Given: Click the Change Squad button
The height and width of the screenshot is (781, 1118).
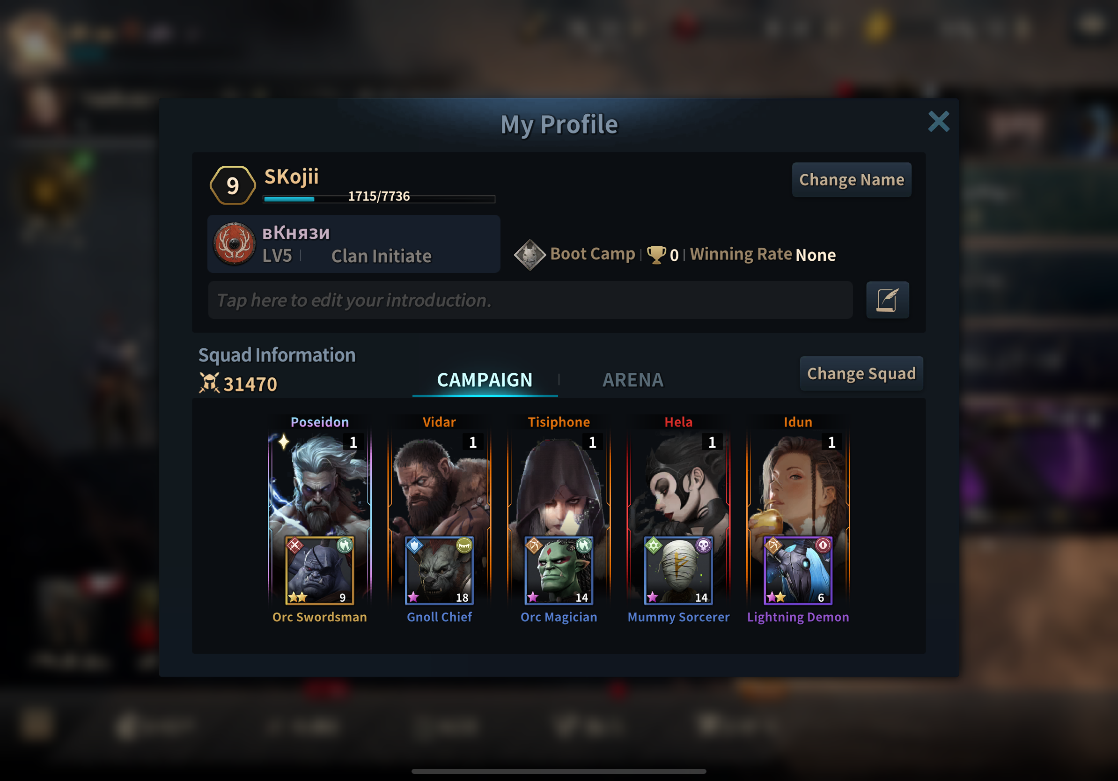Looking at the screenshot, I should pos(861,374).
